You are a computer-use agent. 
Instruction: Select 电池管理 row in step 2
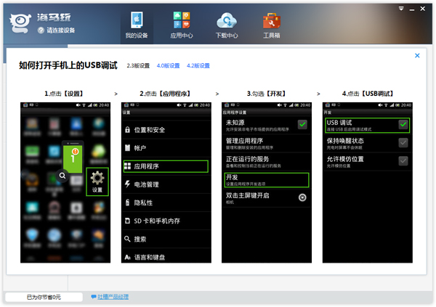pos(166,184)
